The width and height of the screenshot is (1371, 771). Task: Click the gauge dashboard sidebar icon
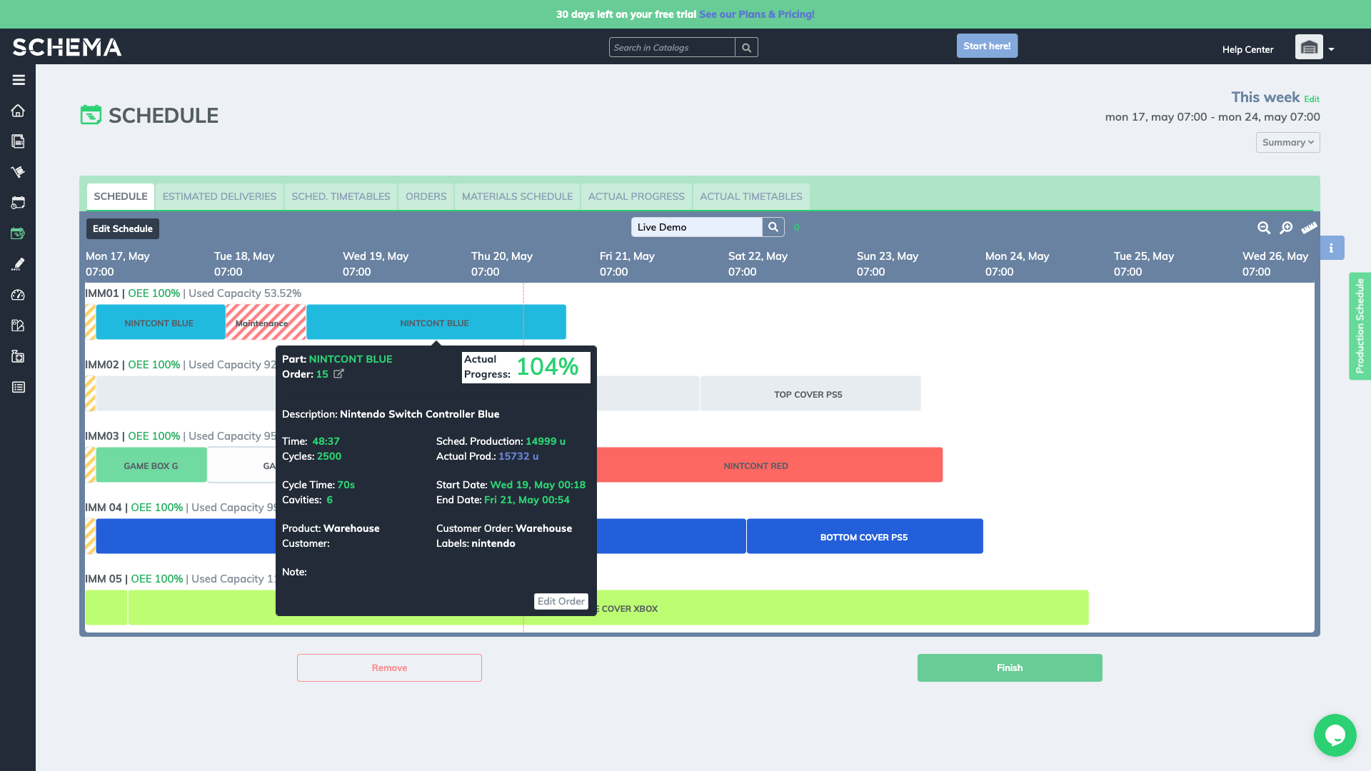[x=19, y=295]
